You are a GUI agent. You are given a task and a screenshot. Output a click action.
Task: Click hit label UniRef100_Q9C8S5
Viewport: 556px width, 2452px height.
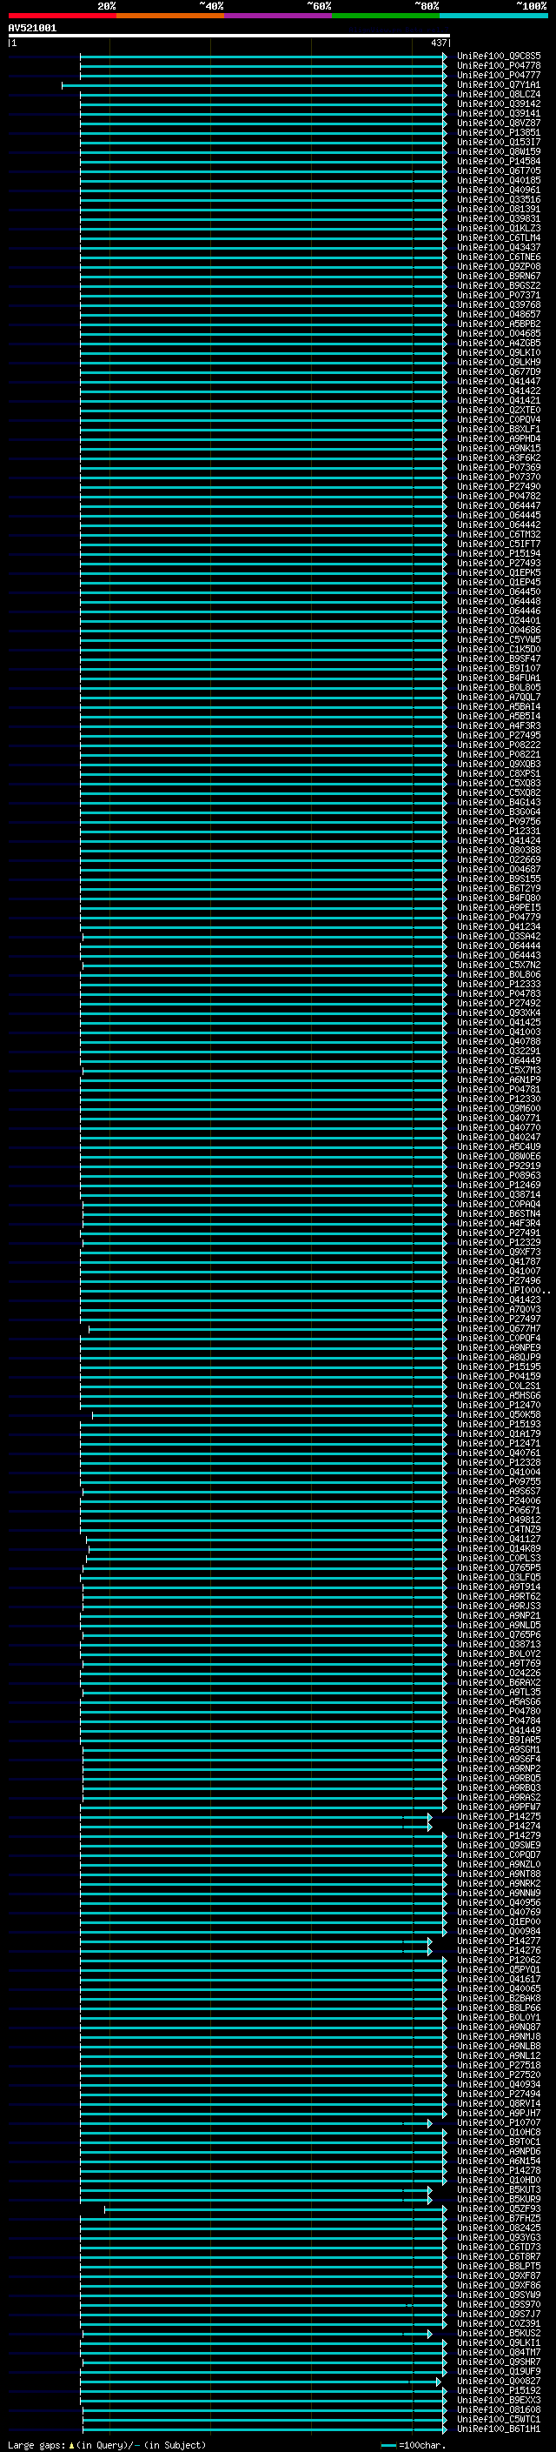point(499,57)
